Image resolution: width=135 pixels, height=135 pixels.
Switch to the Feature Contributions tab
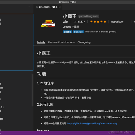[x=61, y=42]
